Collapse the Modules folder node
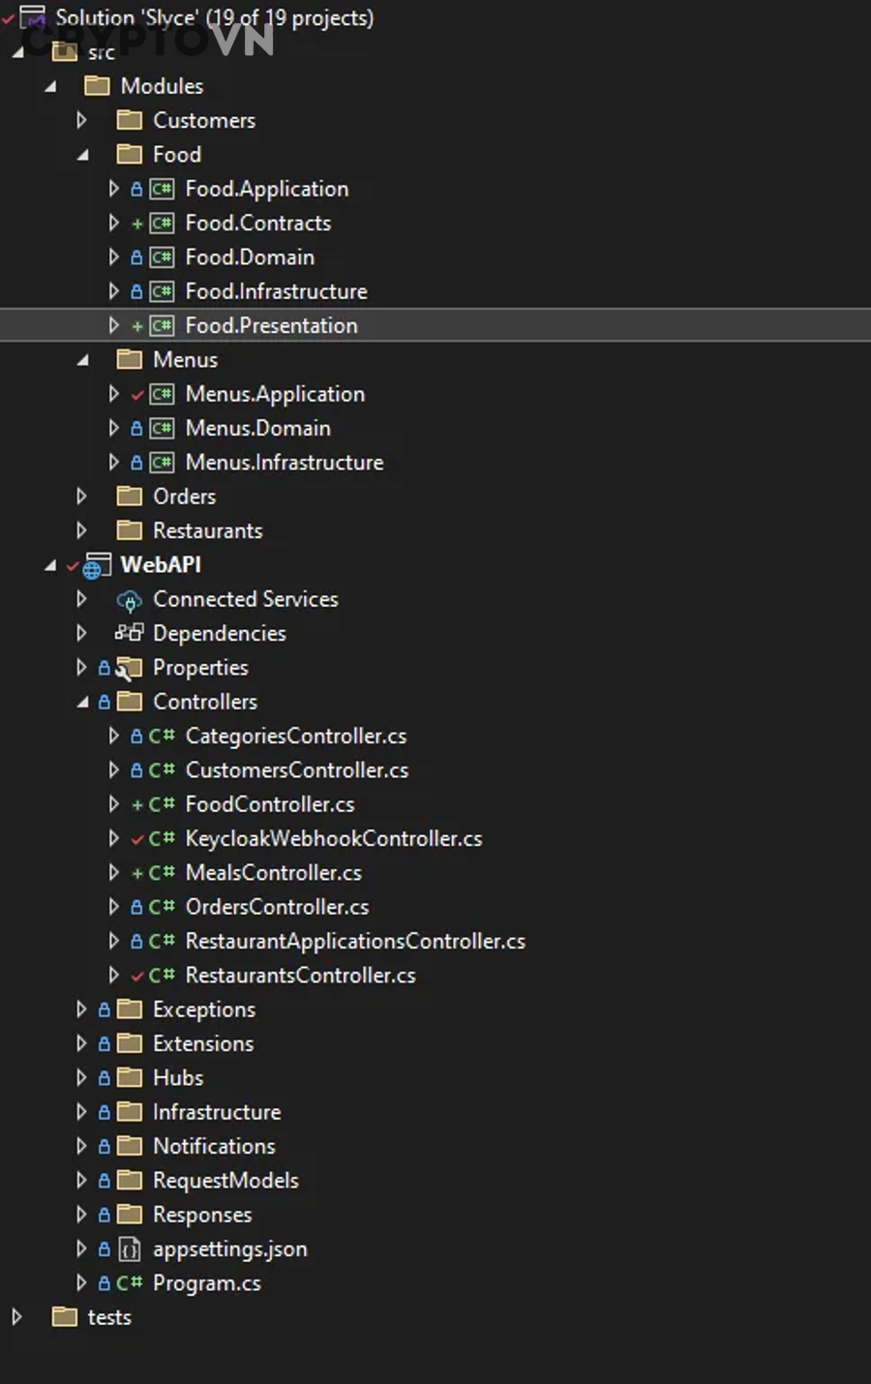871x1384 pixels. coord(50,86)
